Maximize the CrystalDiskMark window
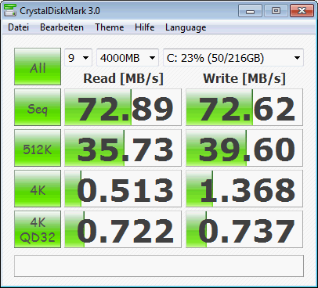318x288 pixels. click(x=276, y=11)
